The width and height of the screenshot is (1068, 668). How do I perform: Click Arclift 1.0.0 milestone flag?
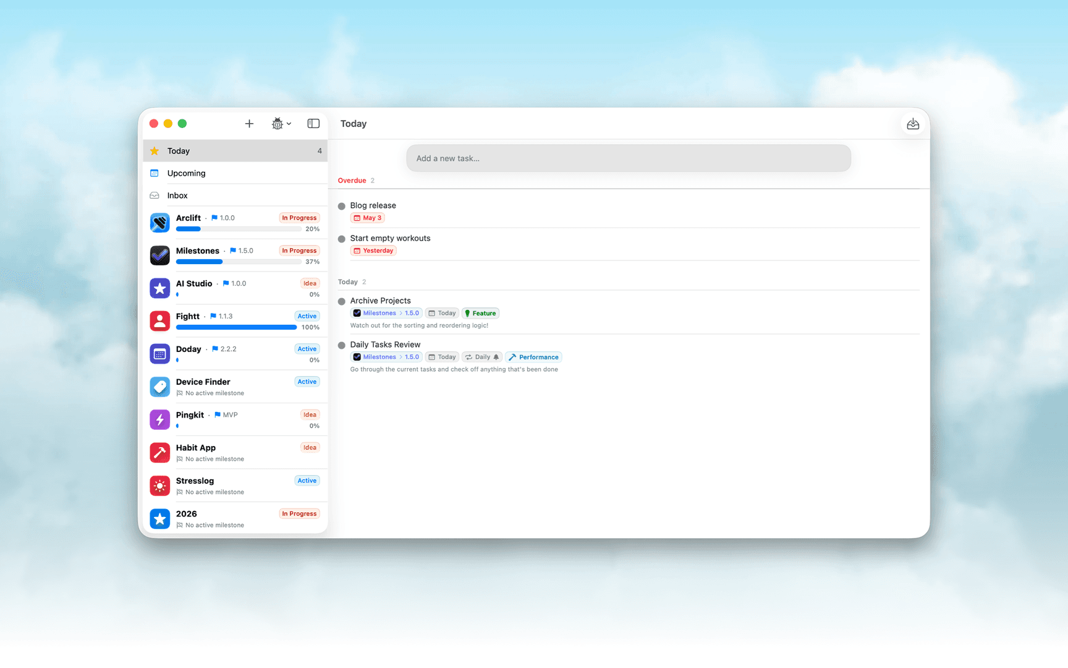point(223,218)
